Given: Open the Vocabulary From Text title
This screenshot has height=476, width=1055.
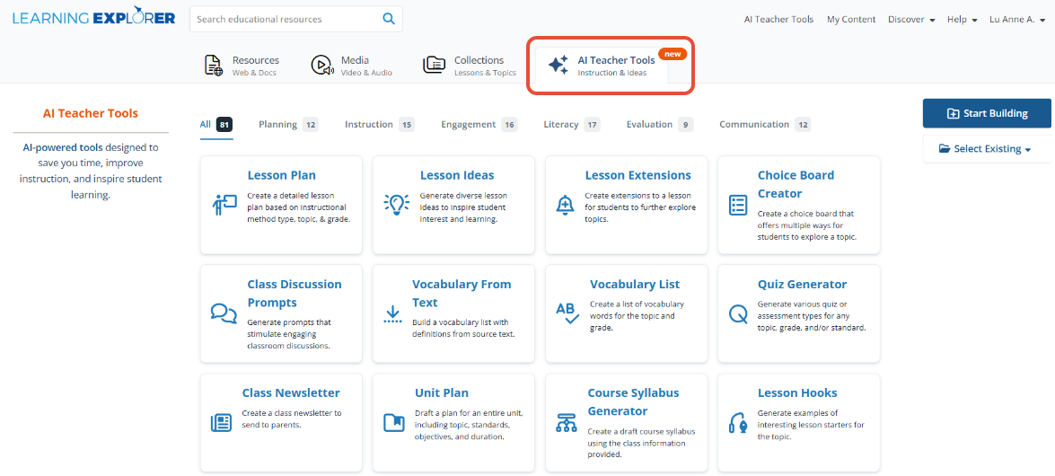Looking at the screenshot, I should (x=462, y=294).
